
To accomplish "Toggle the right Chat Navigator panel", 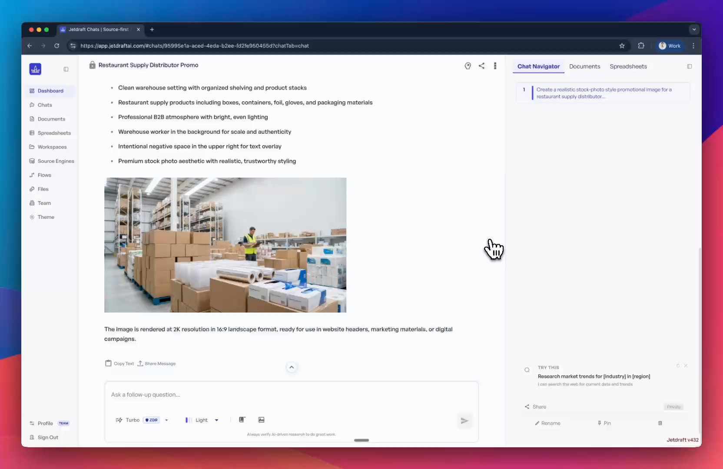I will pos(689,66).
